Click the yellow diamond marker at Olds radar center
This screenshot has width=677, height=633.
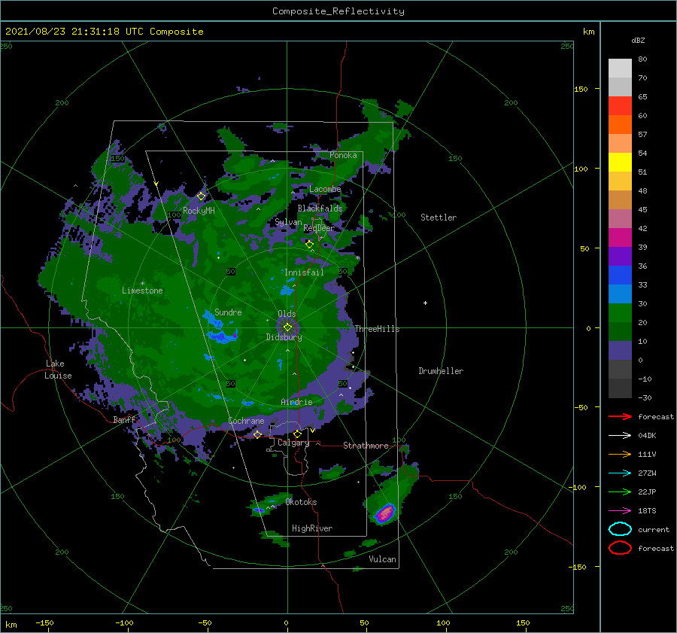(x=287, y=327)
